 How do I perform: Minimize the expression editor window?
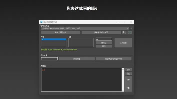click(118, 22)
